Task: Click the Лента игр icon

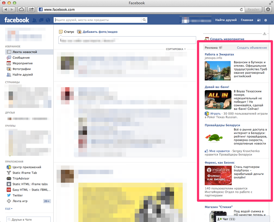Action: (x=9, y=201)
